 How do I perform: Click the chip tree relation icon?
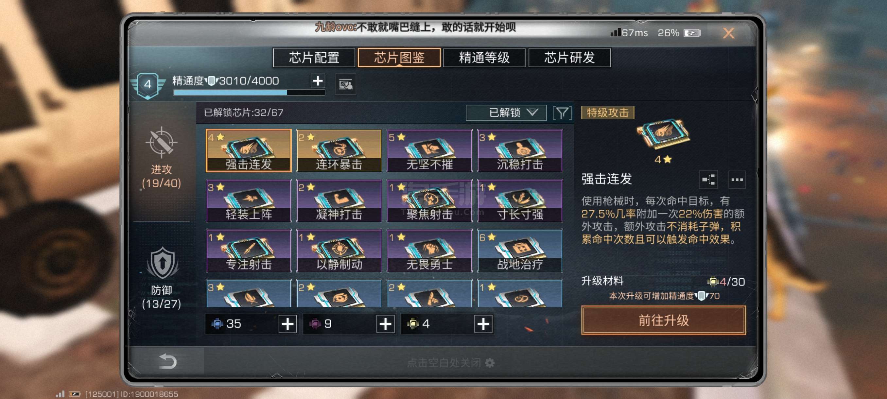click(708, 179)
